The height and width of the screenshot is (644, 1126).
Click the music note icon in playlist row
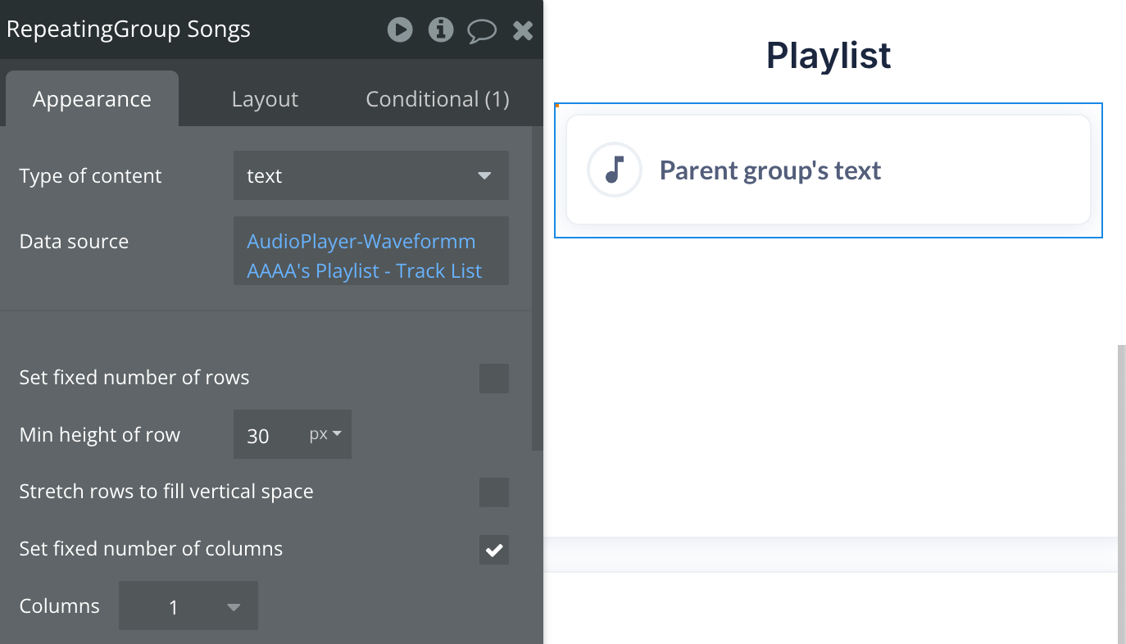tap(614, 170)
